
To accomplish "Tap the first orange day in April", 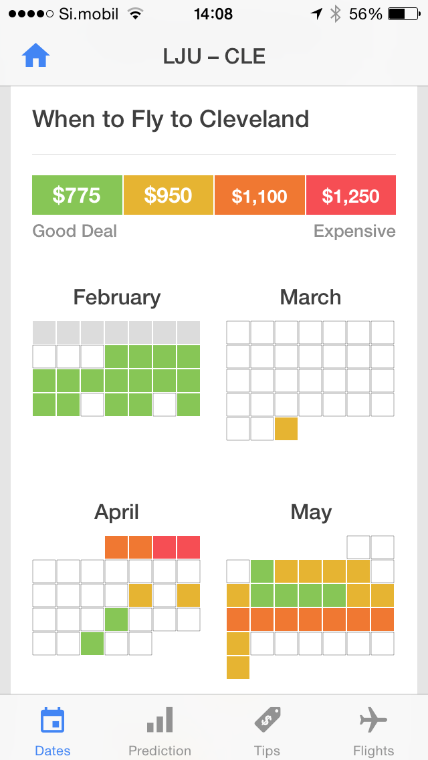I will [116, 547].
